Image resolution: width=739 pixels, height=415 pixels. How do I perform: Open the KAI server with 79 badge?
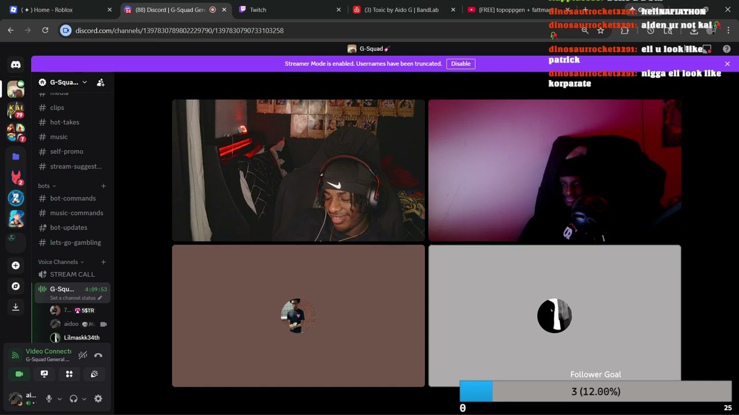tap(16, 110)
